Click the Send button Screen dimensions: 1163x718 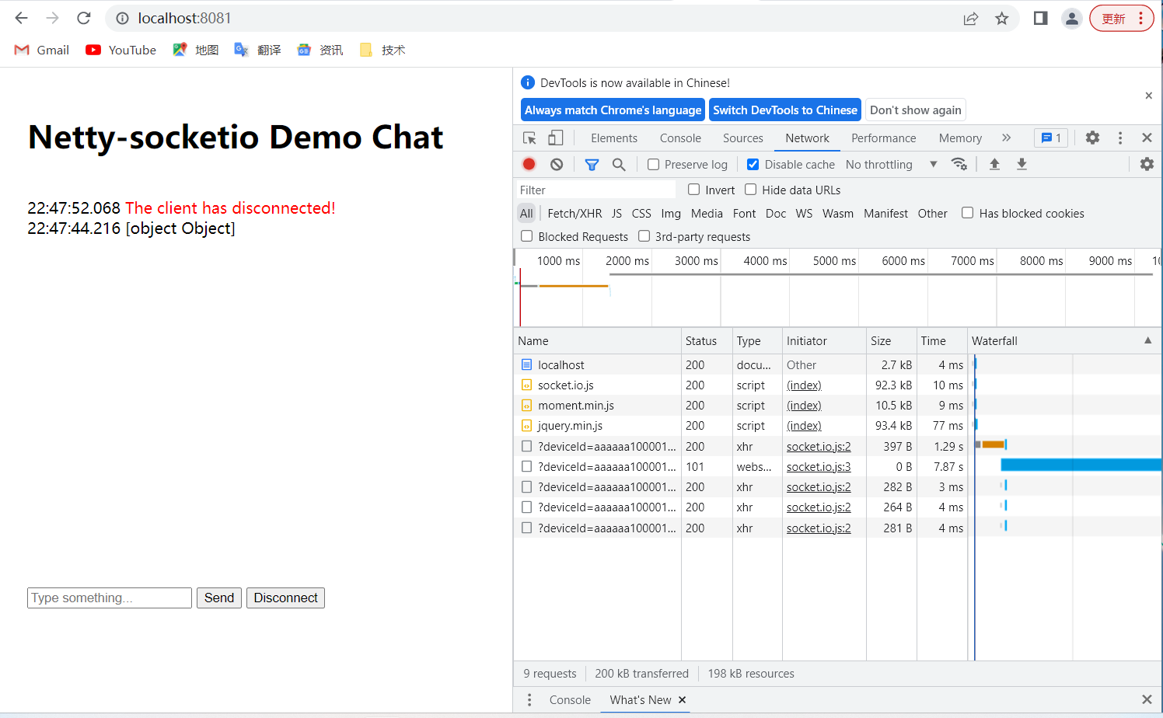(219, 598)
